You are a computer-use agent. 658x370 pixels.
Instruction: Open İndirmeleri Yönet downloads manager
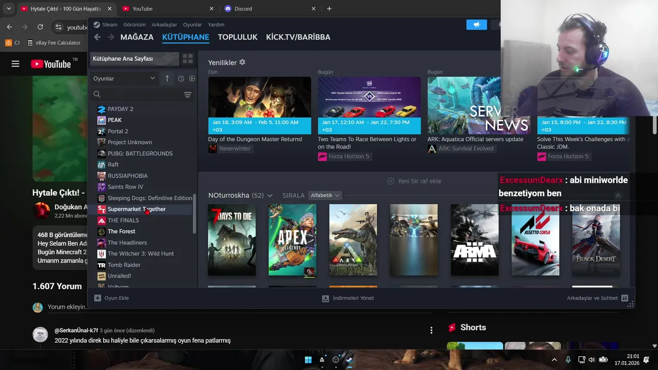pos(348,298)
